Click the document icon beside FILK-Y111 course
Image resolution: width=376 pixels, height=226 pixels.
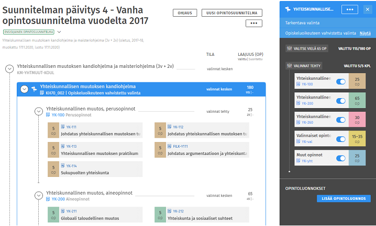(x=170, y=147)
